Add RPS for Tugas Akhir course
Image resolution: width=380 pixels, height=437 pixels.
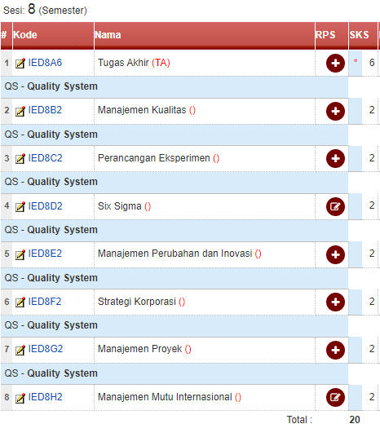(x=335, y=63)
